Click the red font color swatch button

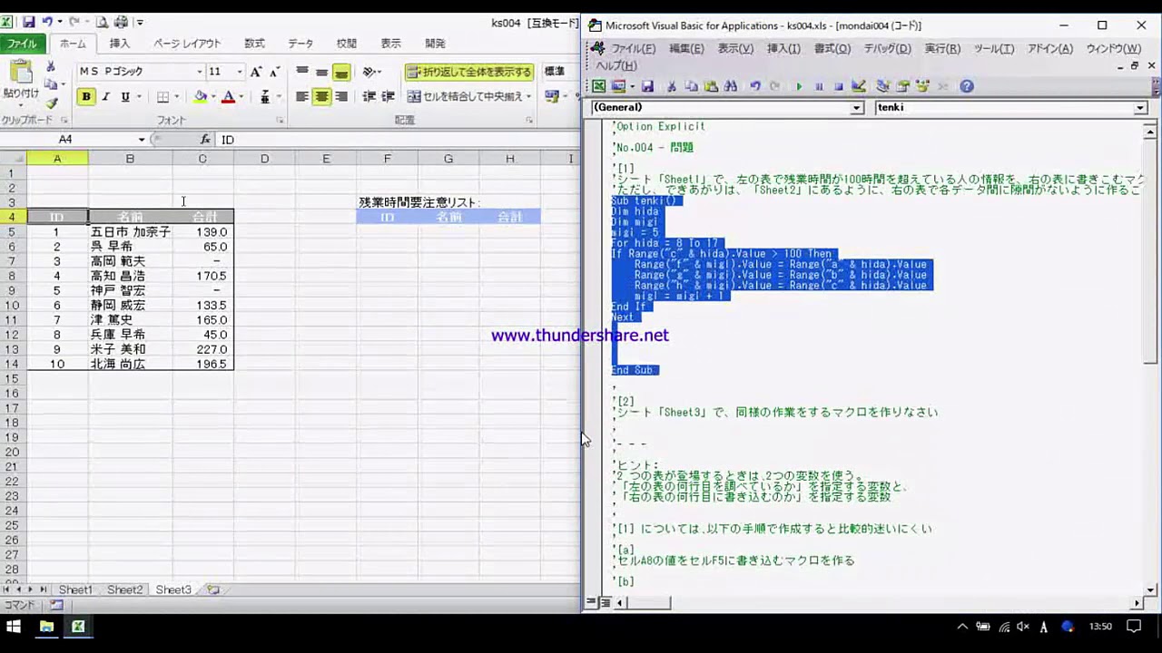[228, 97]
